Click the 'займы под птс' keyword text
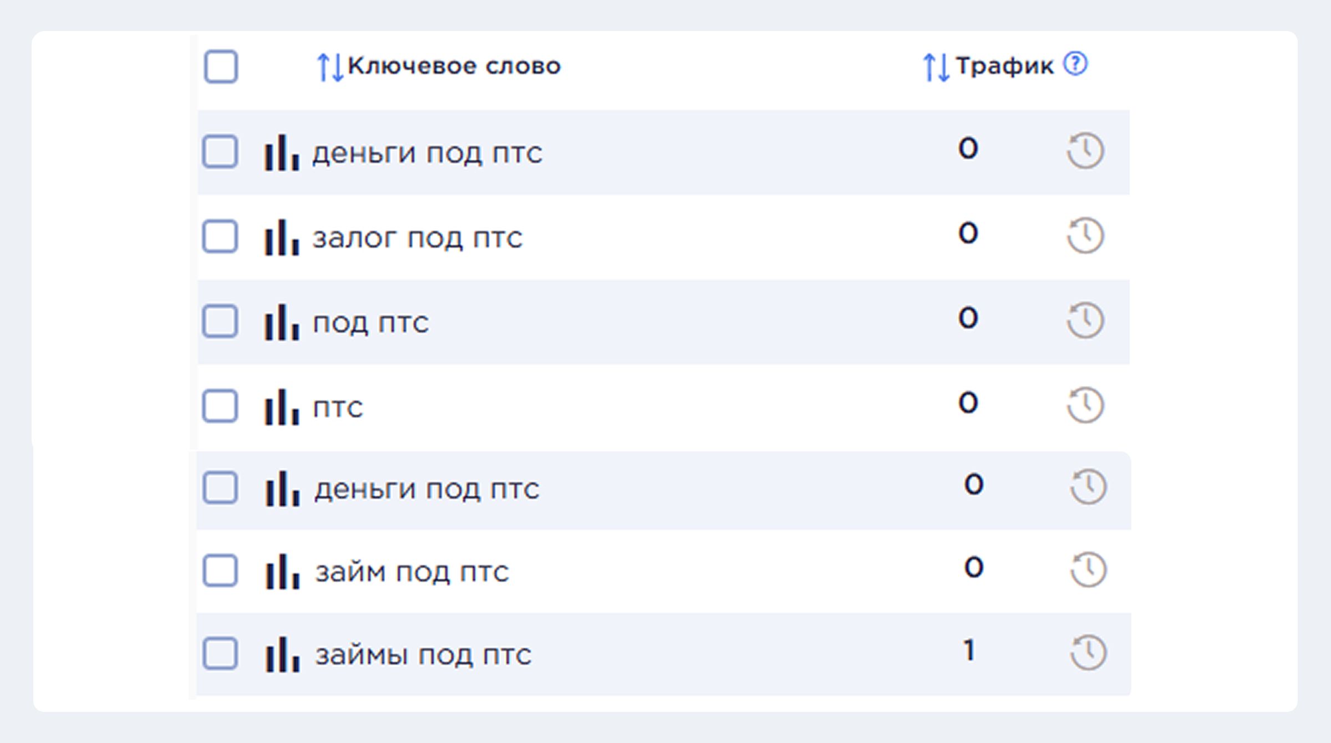 [x=423, y=655]
